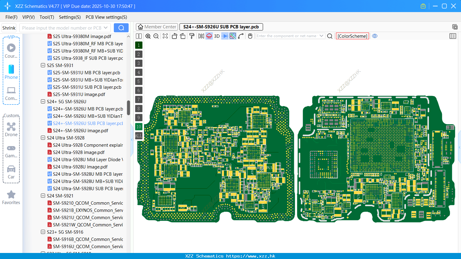Select the Computer category
This screenshot has height=259, width=461.
pos(11,94)
